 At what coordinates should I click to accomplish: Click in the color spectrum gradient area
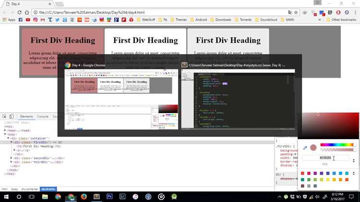pyautogui.click(x=328, y=126)
